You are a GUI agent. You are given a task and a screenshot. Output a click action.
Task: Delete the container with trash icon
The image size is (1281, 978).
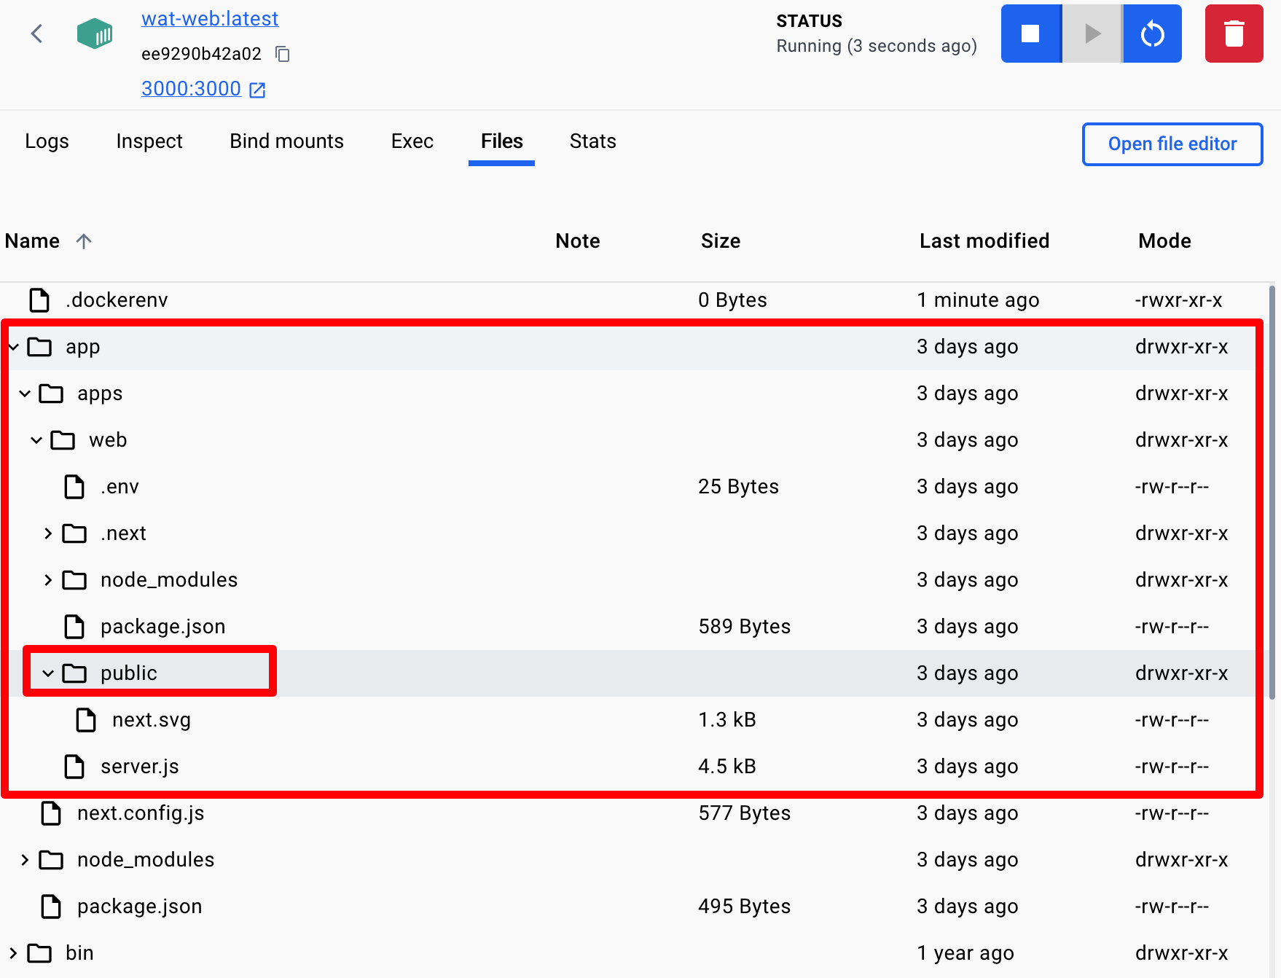[1234, 34]
